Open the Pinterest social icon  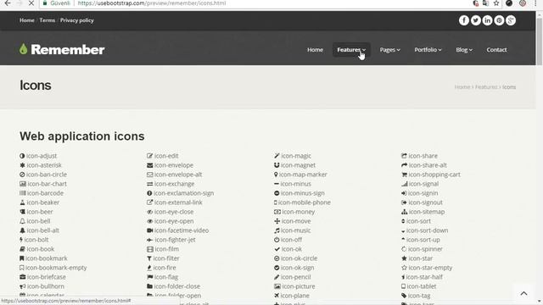499,20
